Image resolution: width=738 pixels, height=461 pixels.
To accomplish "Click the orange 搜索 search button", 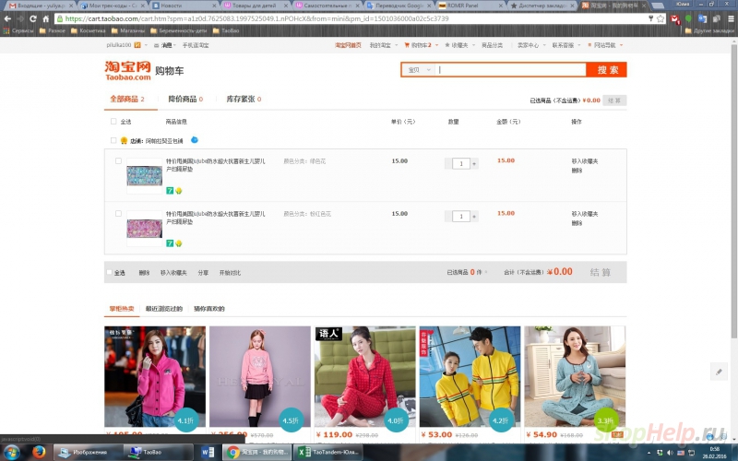I will (x=607, y=70).
